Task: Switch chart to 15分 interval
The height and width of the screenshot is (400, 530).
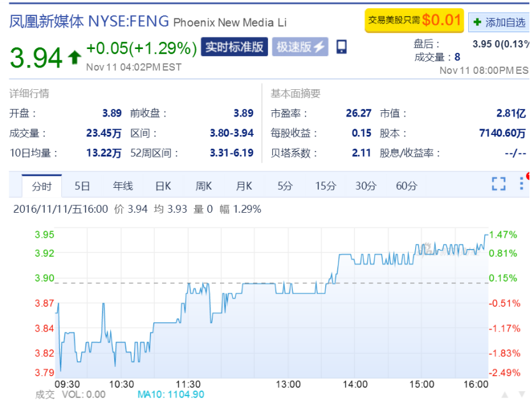Action: coord(325,186)
